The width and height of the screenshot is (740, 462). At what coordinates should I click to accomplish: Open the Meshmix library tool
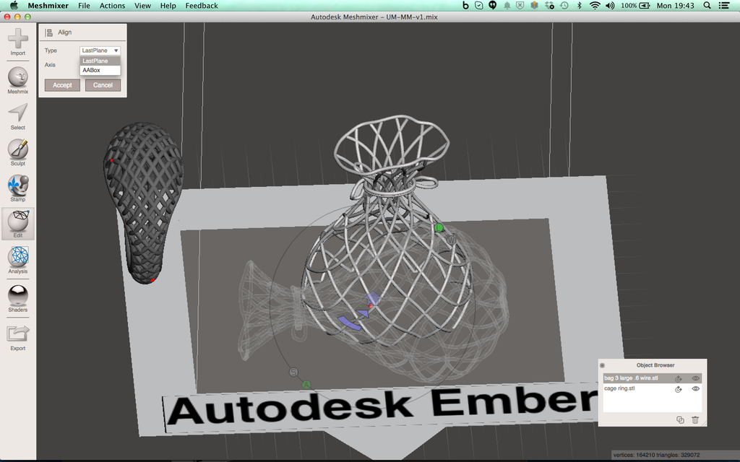(x=18, y=80)
